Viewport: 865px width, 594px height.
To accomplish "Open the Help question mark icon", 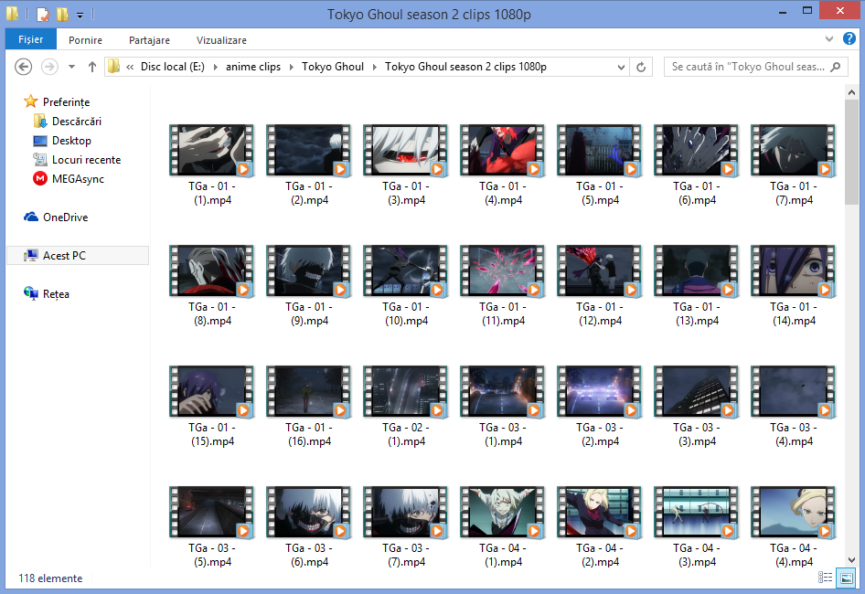I will 849,38.
